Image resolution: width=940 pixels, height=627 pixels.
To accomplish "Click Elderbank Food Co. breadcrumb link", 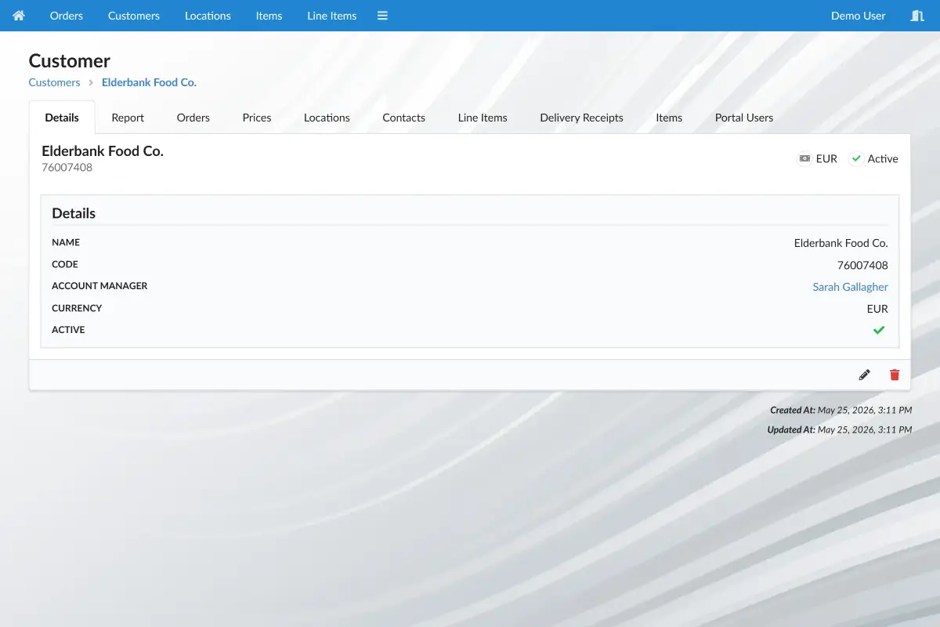I will 149,82.
